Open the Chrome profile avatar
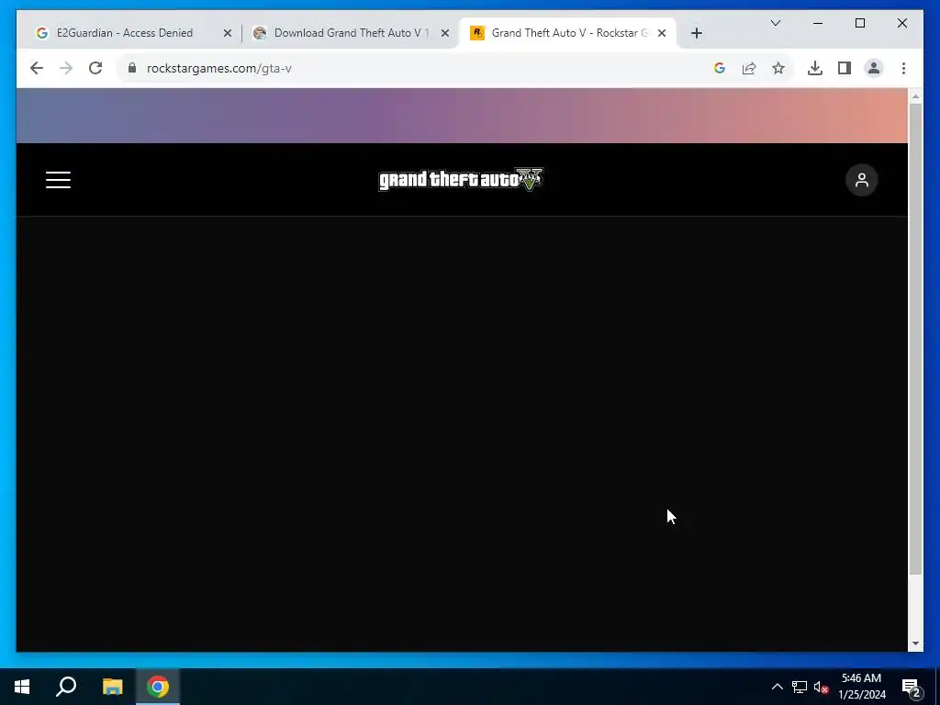940x705 pixels. click(x=874, y=68)
